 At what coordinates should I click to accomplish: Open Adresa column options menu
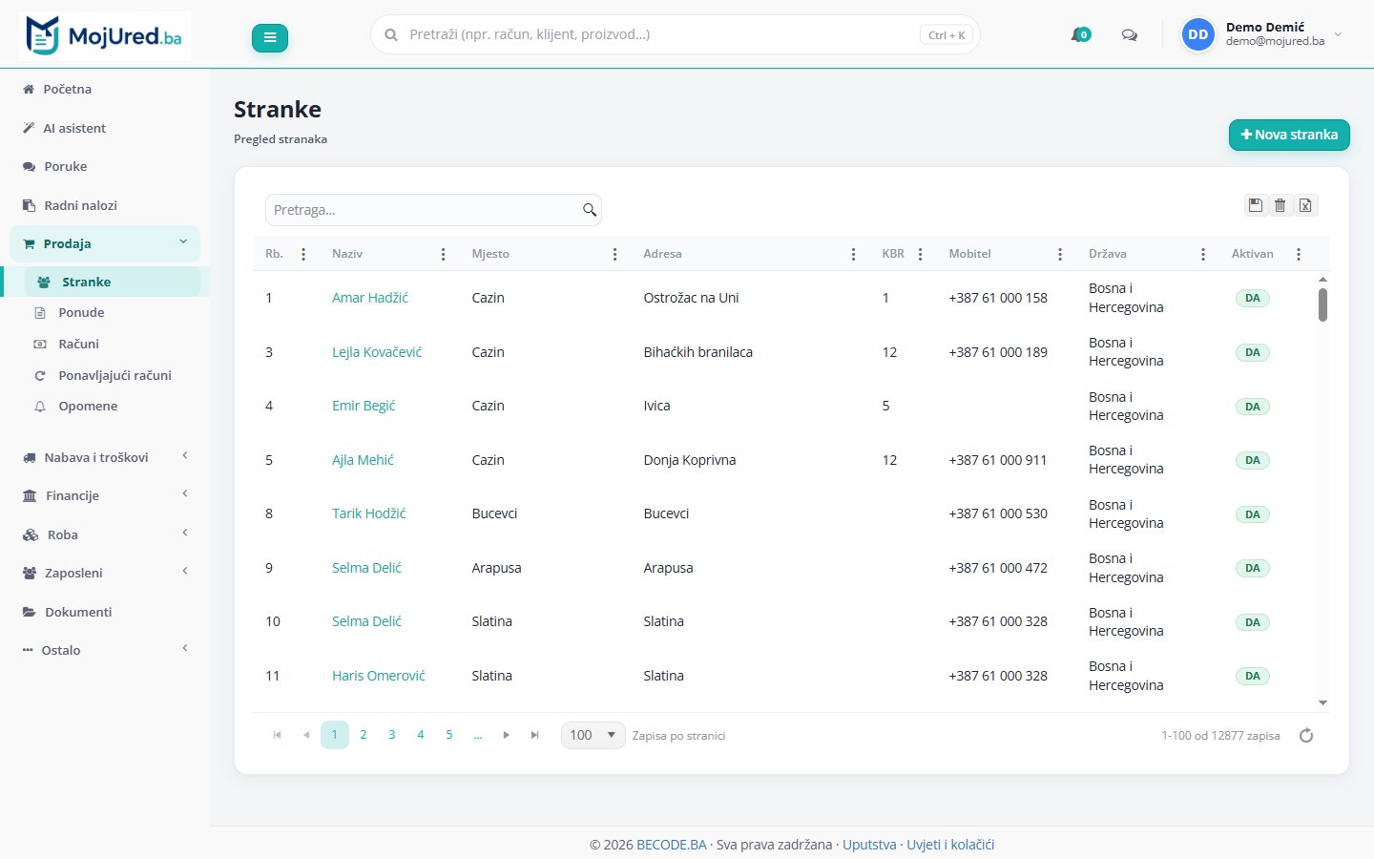tap(853, 254)
